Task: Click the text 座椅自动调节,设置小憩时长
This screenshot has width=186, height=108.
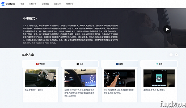Action: 154,90
